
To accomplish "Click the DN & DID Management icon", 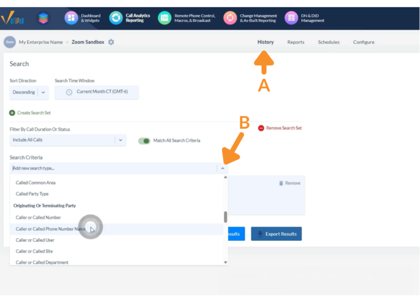I will [x=291, y=18].
